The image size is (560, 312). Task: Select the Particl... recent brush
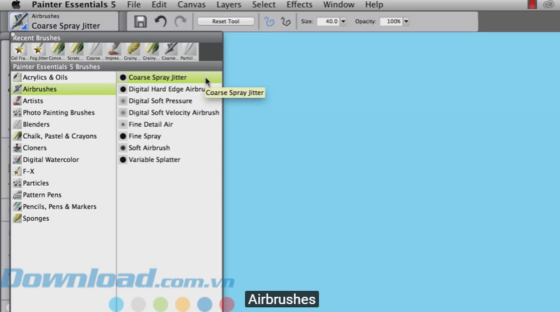189,52
